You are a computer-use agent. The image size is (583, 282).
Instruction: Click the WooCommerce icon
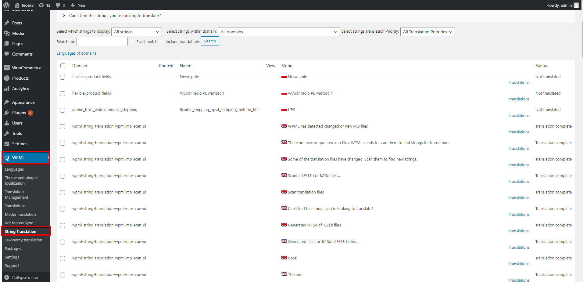tap(7, 68)
